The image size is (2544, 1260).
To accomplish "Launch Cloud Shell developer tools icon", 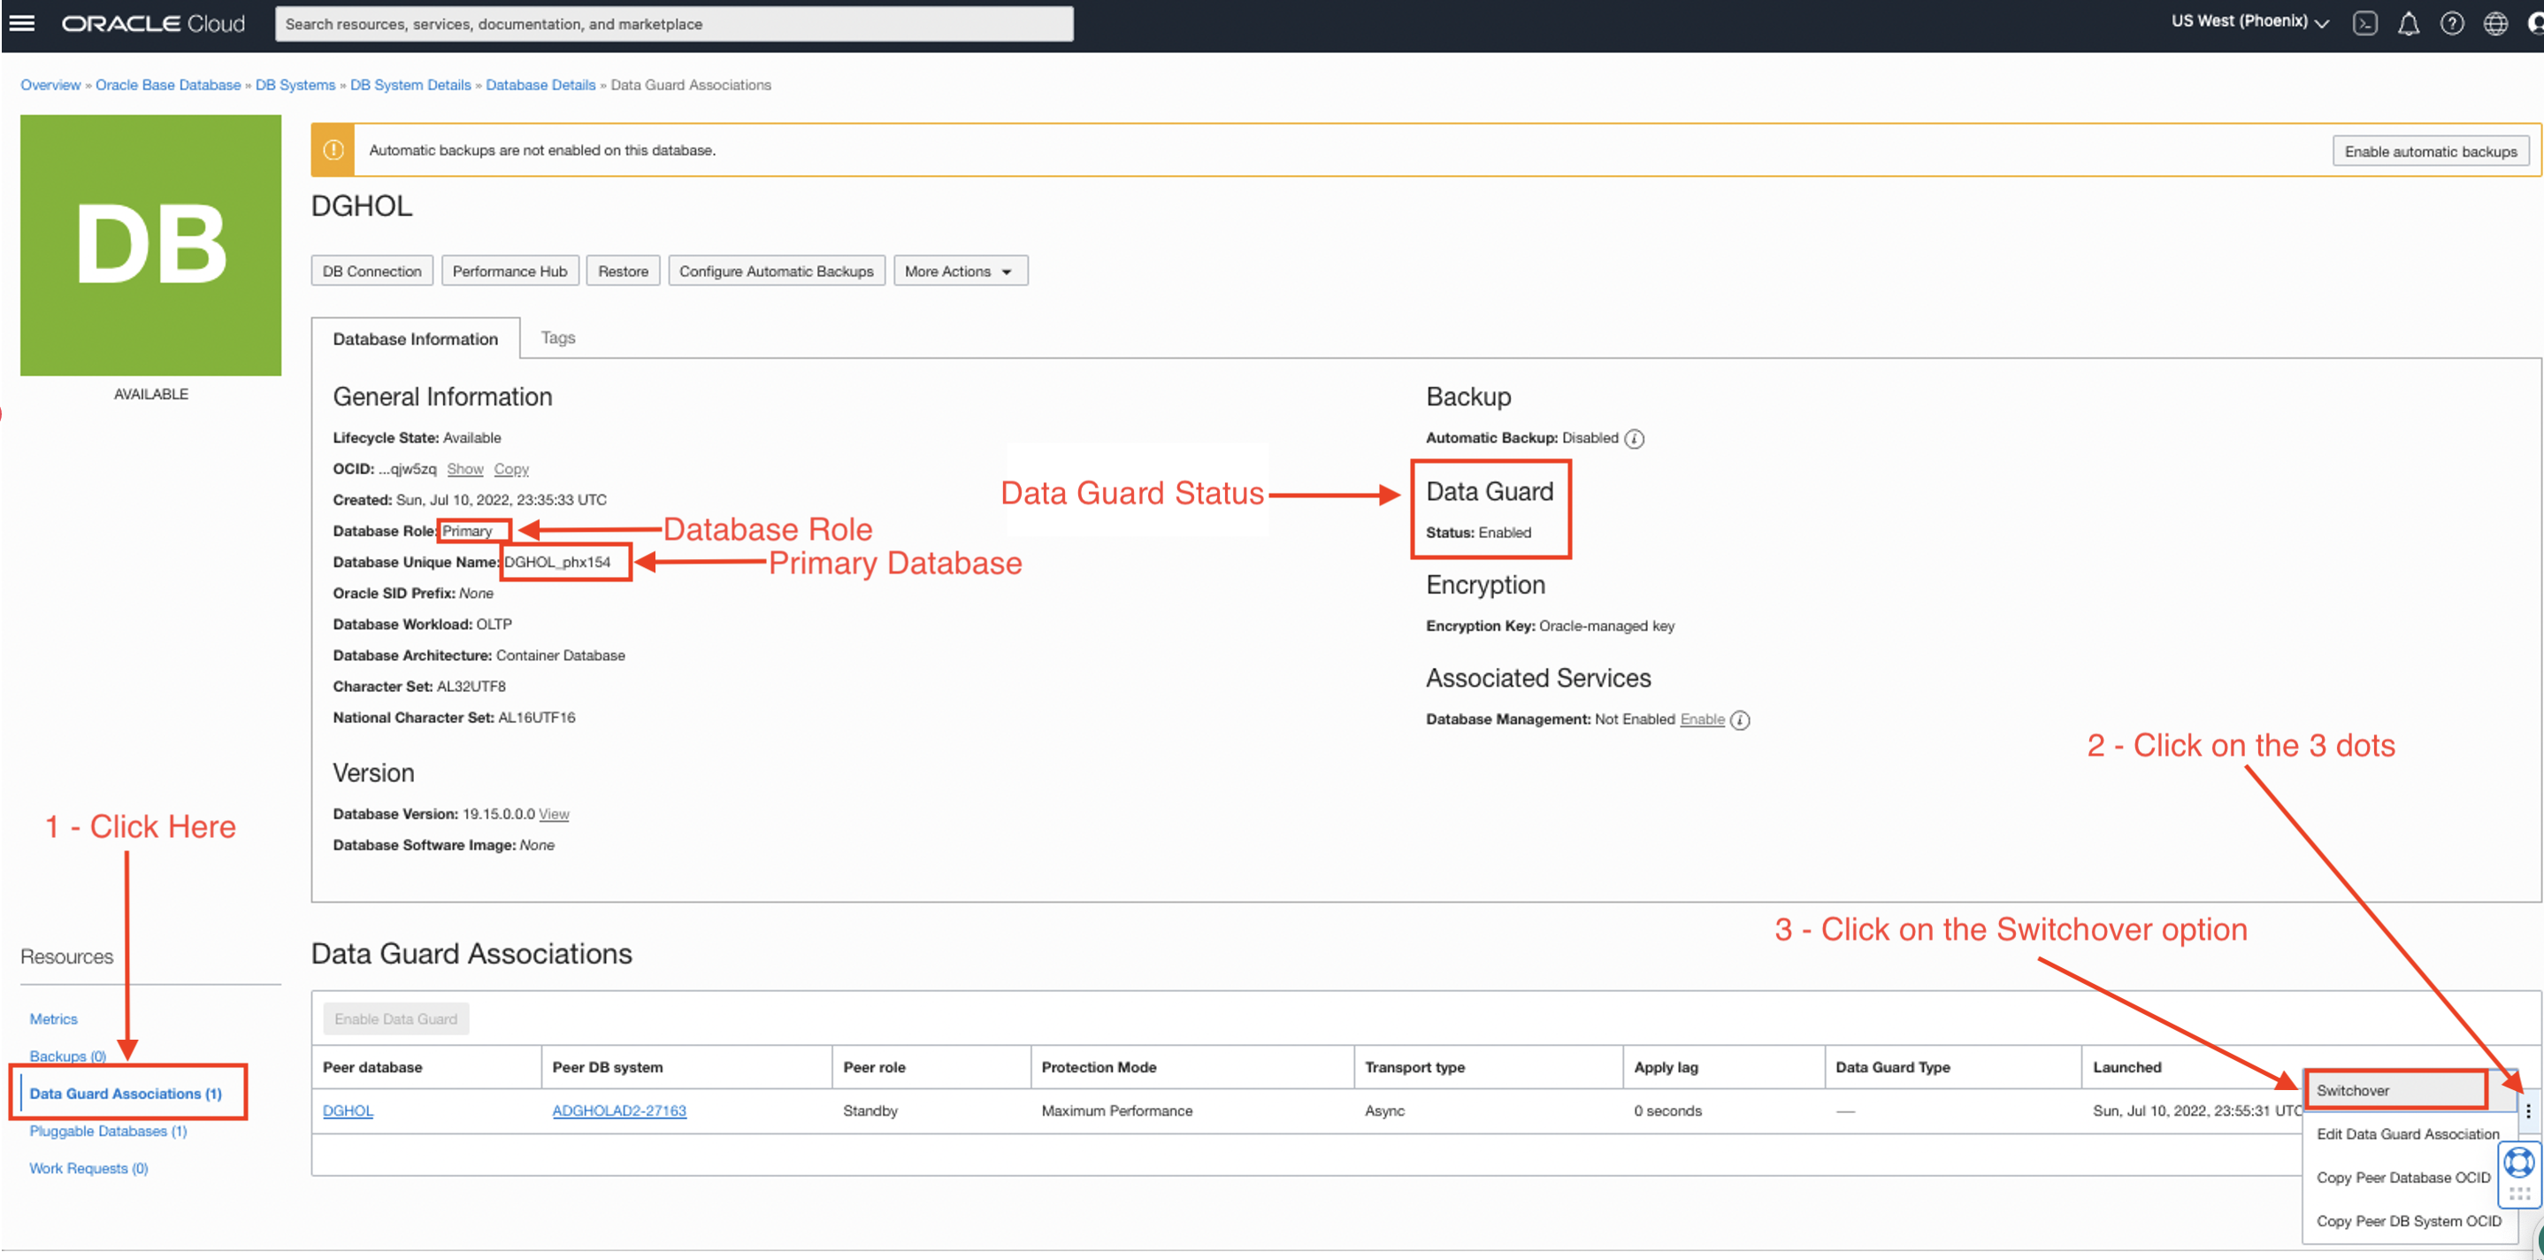I will point(2364,23).
